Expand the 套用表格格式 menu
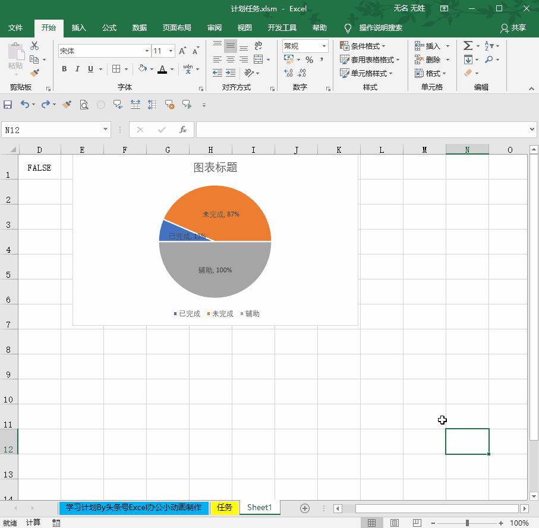Screen dimensions: 539x528 [370, 59]
